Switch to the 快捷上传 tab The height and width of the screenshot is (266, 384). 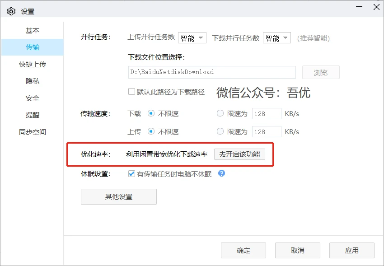pos(33,64)
